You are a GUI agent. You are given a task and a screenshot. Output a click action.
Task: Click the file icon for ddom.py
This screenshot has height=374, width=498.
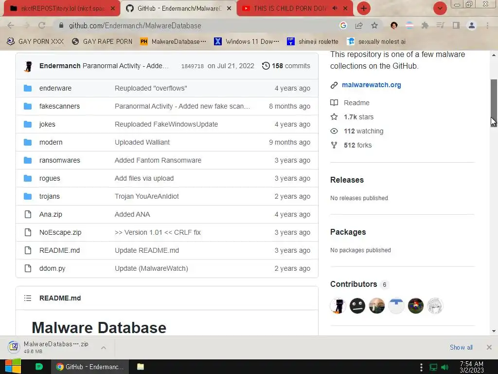pyautogui.click(x=28, y=268)
